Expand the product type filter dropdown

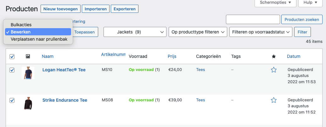pyautogui.click(x=198, y=32)
